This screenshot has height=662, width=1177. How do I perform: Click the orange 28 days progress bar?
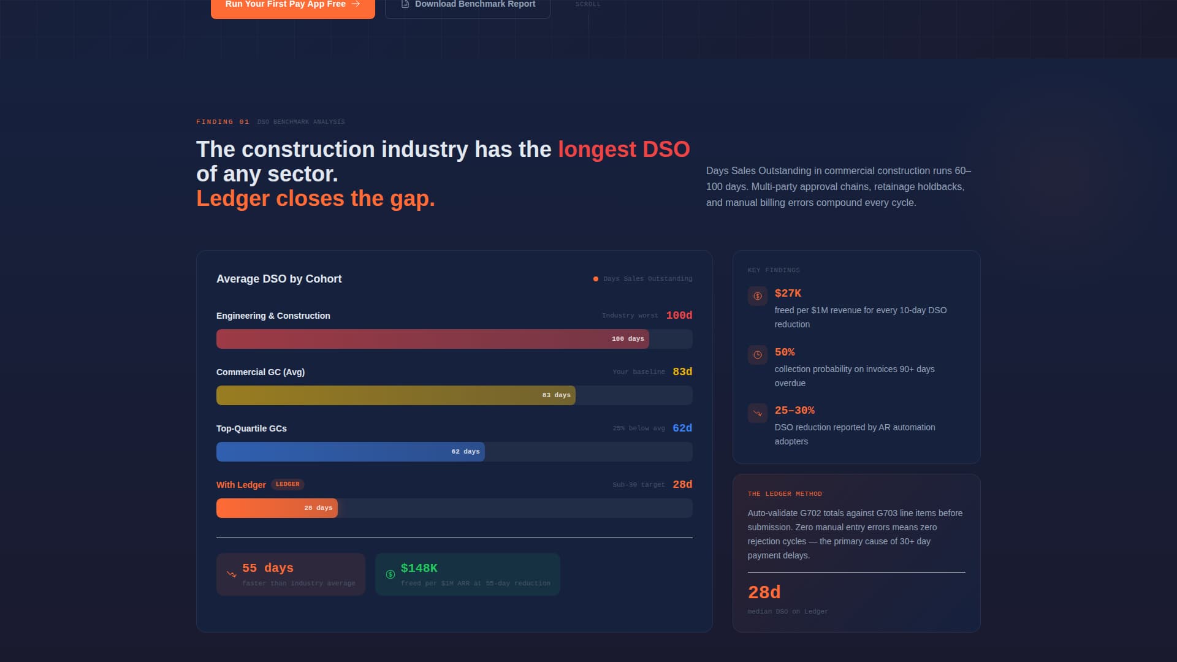[277, 508]
